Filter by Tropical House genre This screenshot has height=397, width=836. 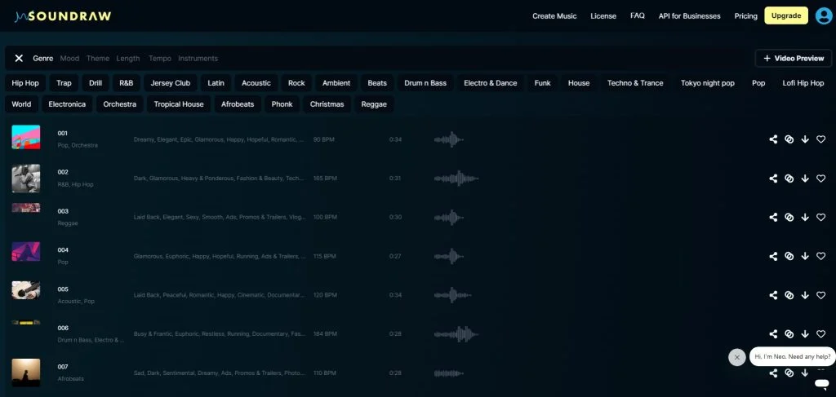pos(179,104)
